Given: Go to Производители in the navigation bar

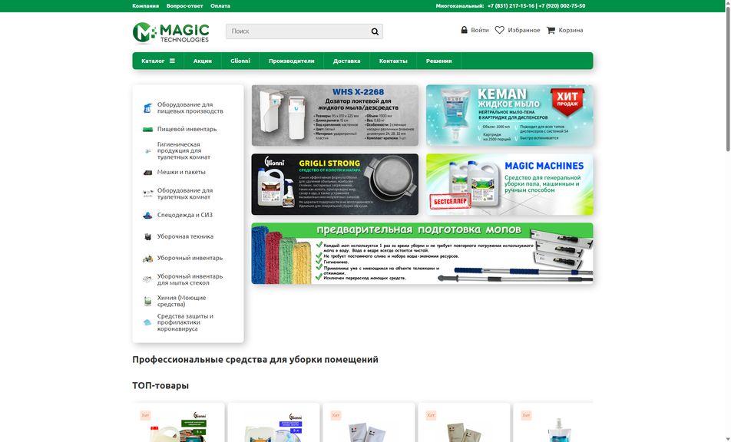Looking at the screenshot, I should (x=291, y=61).
